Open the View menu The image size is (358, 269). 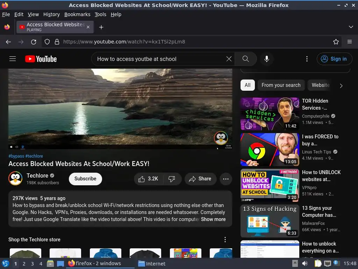tap(33, 14)
